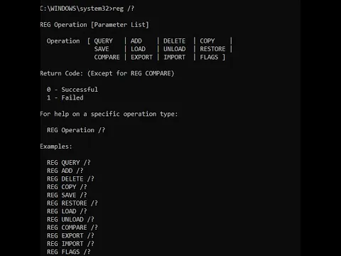Click the COPY operation in the table
Screen dimensions: 341x256
coord(207,41)
